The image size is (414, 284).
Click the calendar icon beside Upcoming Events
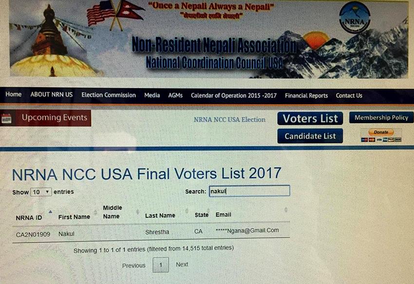pyautogui.click(x=6, y=118)
